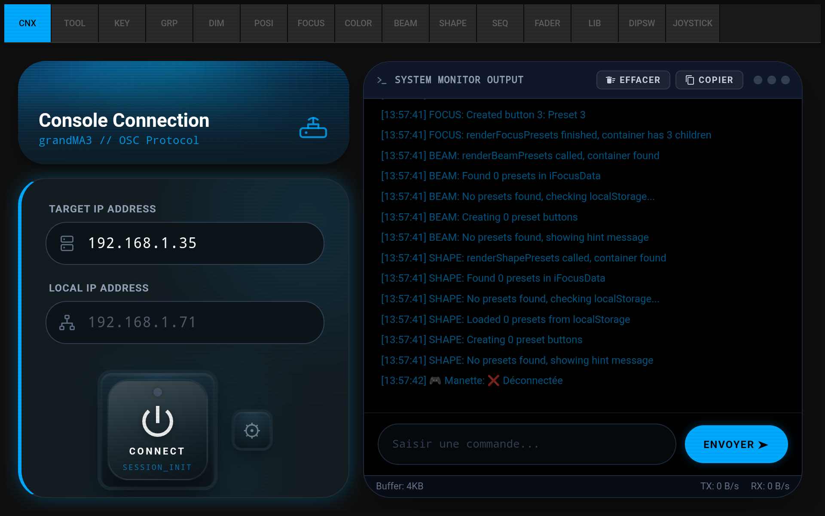Open connection settings with the gear icon
The height and width of the screenshot is (516, 825).
(252, 430)
